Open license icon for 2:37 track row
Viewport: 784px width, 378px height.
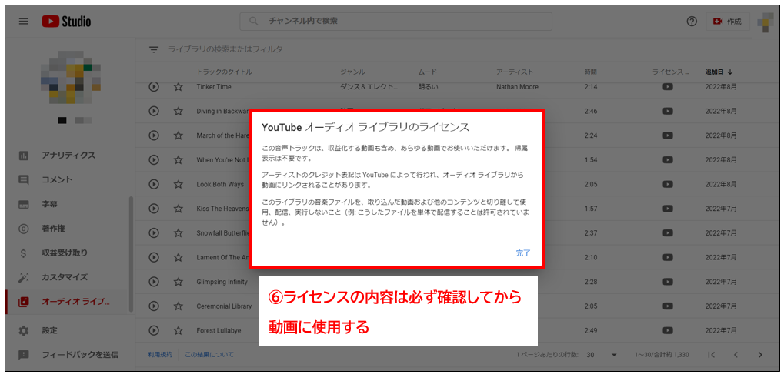[x=667, y=233]
